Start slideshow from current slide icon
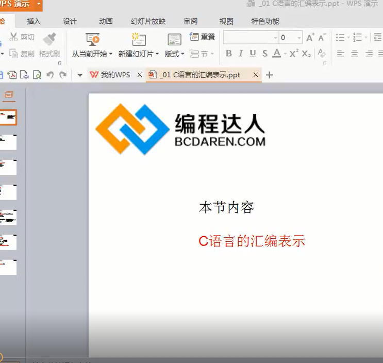The width and height of the screenshot is (383, 363). tap(92, 40)
